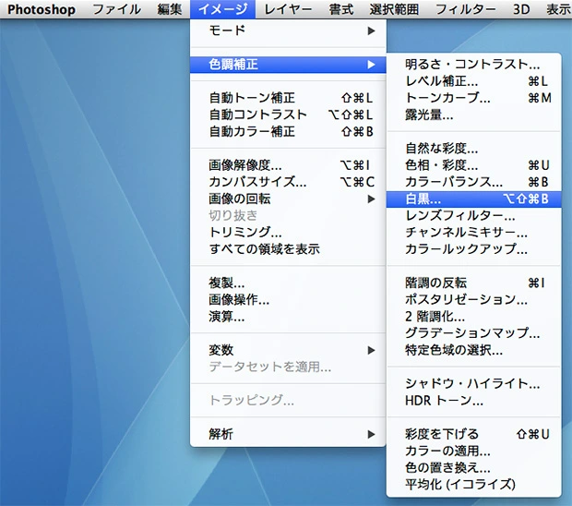This screenshot has width=572, height=506.
Task: Open the Photoshop application menu
Action: click(42, 9)
